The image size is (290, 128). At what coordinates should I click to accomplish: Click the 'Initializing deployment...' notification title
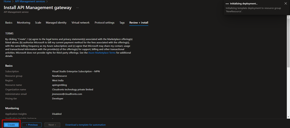point(244,4)
